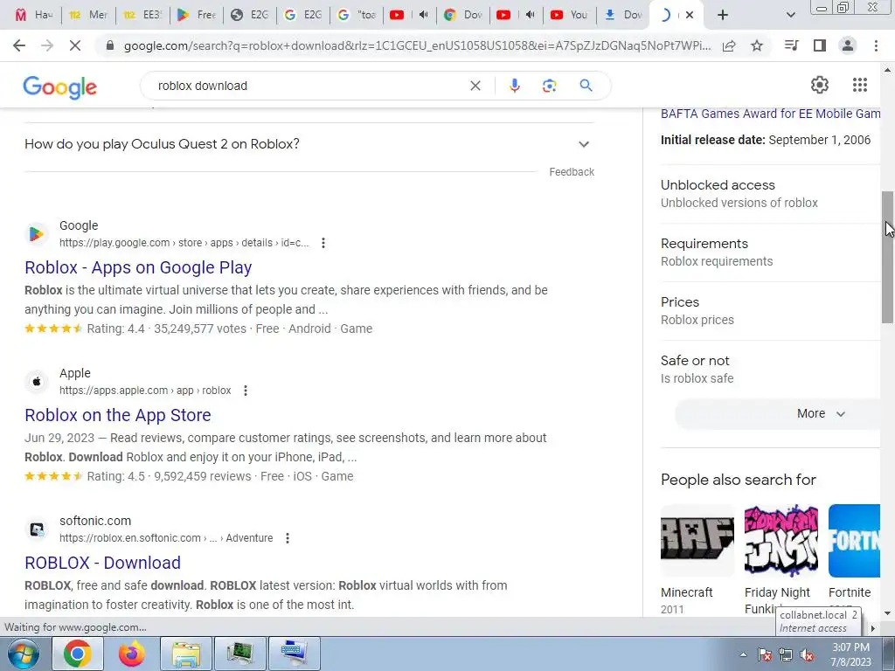Open 'Roblox on the App Store' result
This screenshot has height=671, width=895.
(x=118, y=415)
